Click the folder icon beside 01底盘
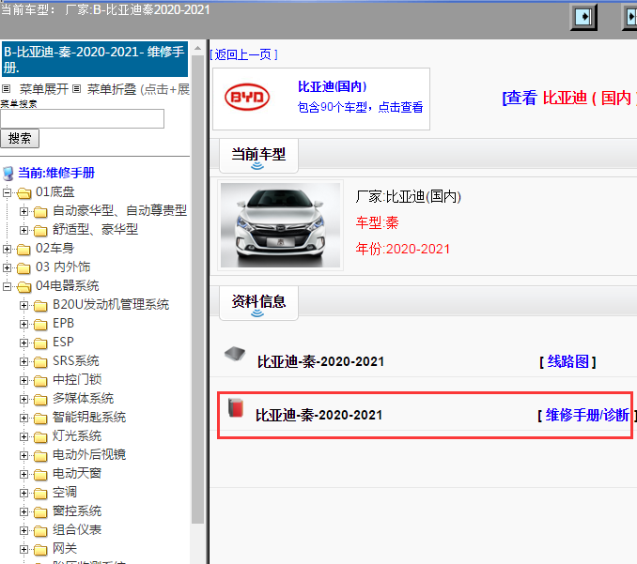The height and width of the screenshot is (564, 637). [24, 192]
